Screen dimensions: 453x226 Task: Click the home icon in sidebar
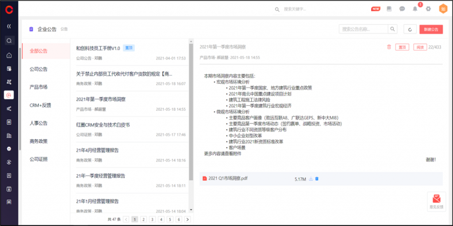pyautogui.click(x=9, y=55)
